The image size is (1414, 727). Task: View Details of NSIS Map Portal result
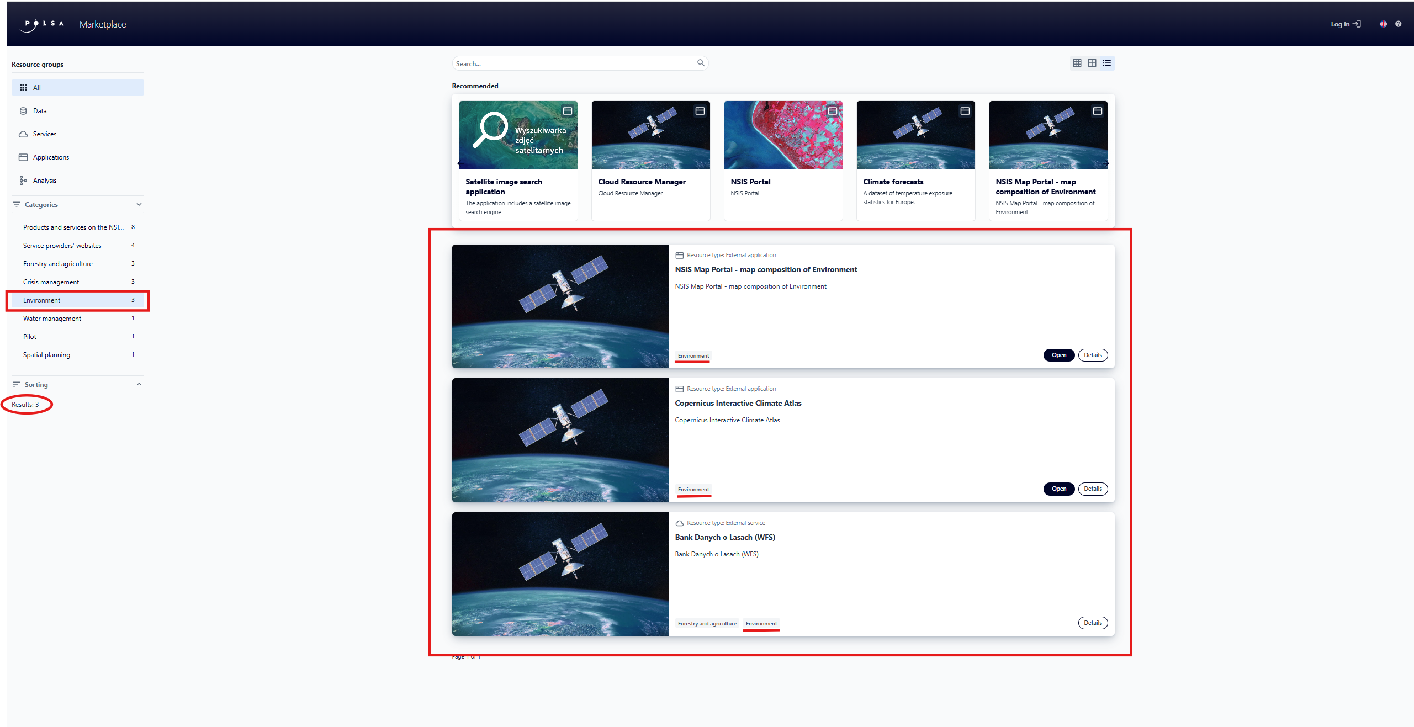[x=1093, y=355]
